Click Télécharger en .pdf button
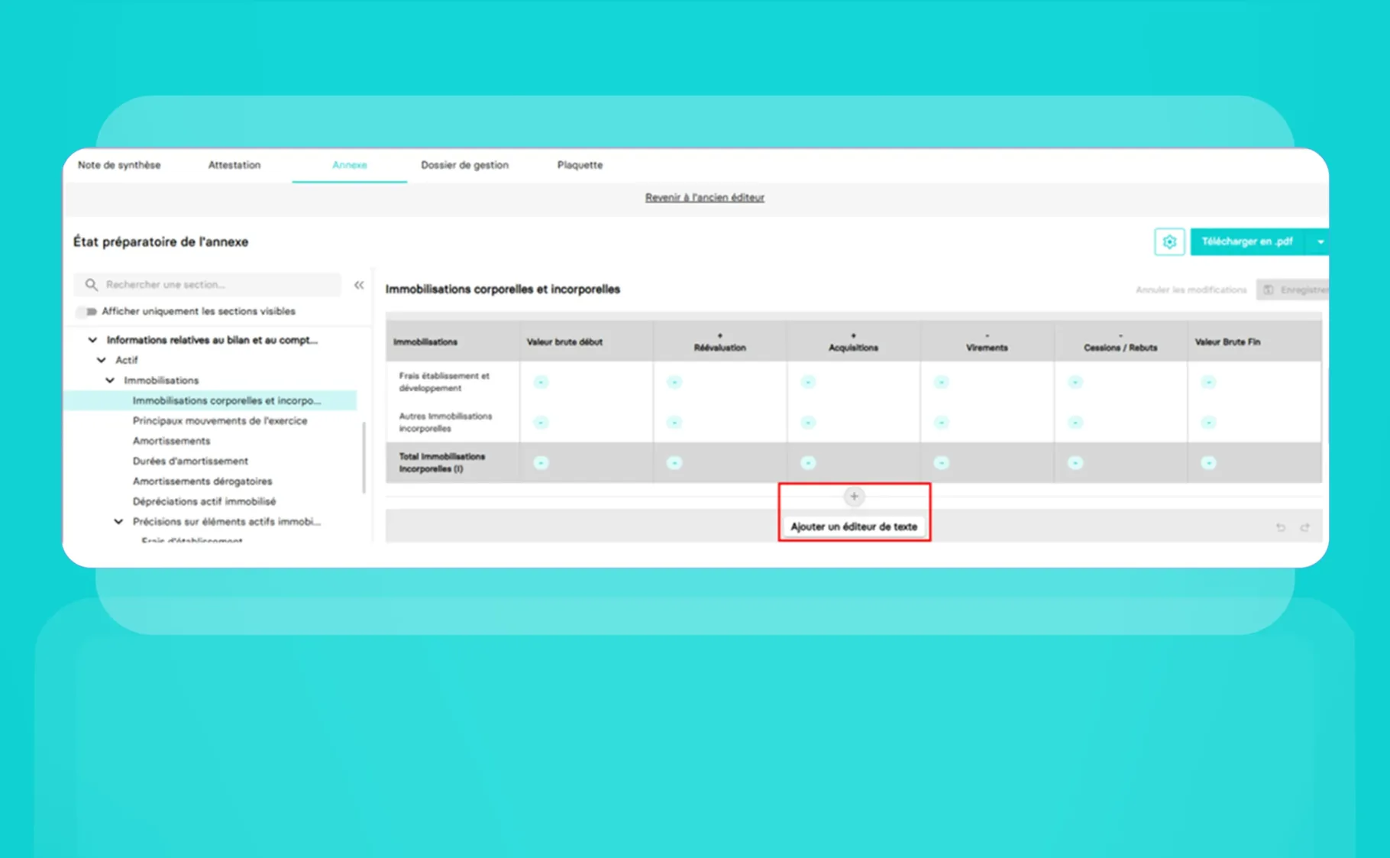The image size is (1390, 858). tap(1247, 241)
